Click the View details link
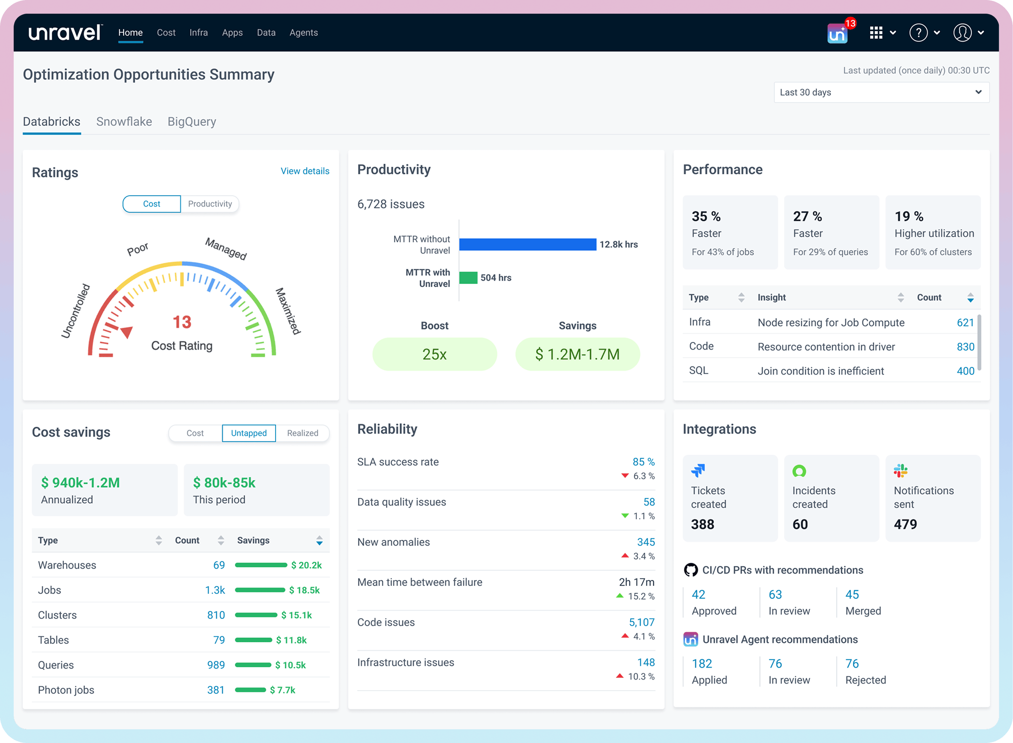Screen dimensions: 1013x743 pos(305,171)
